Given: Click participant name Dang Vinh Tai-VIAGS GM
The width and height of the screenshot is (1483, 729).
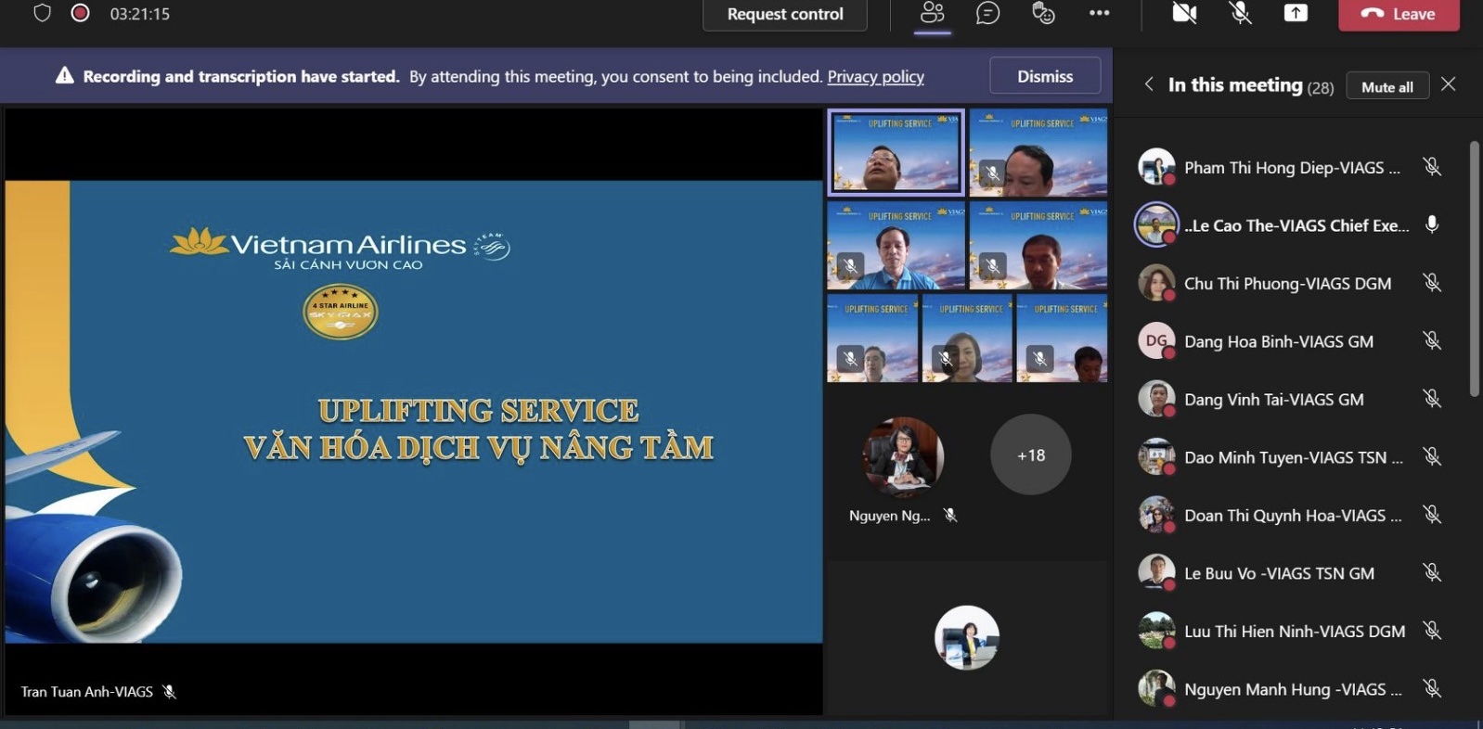Looking at the screenshot, I should [x=1274, y=400].
